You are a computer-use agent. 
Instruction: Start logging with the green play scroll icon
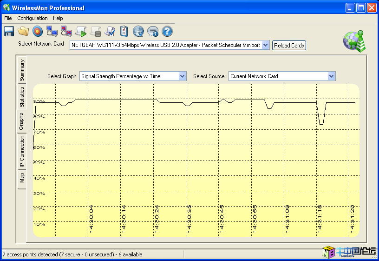click(81, 31)
